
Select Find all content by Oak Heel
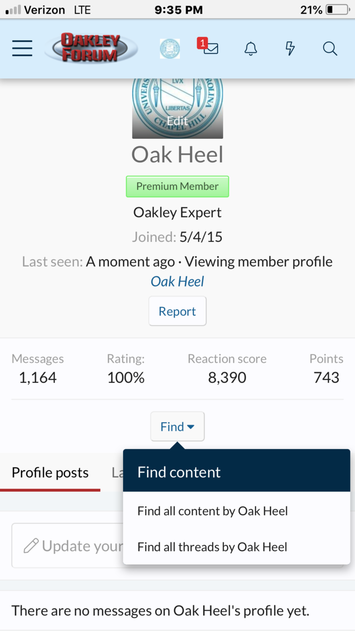[x=212, y=511]
